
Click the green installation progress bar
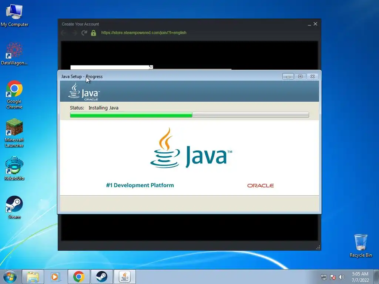click(x=189, y=115)
